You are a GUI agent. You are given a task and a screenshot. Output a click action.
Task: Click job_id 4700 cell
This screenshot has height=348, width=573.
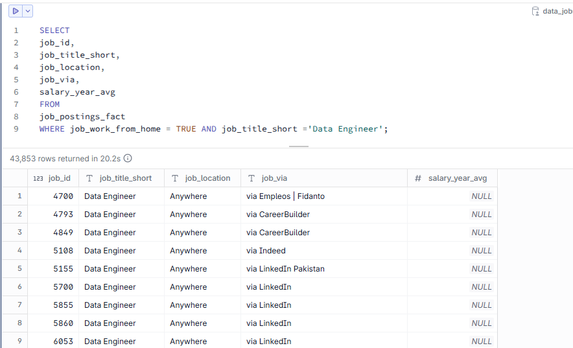click(53, 196)
